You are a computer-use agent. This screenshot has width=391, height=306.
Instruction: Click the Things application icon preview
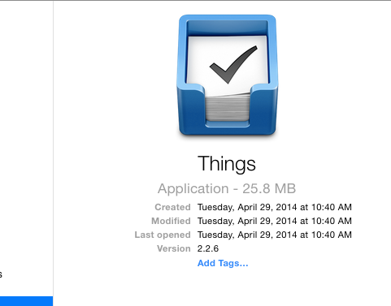coord(227,75)
